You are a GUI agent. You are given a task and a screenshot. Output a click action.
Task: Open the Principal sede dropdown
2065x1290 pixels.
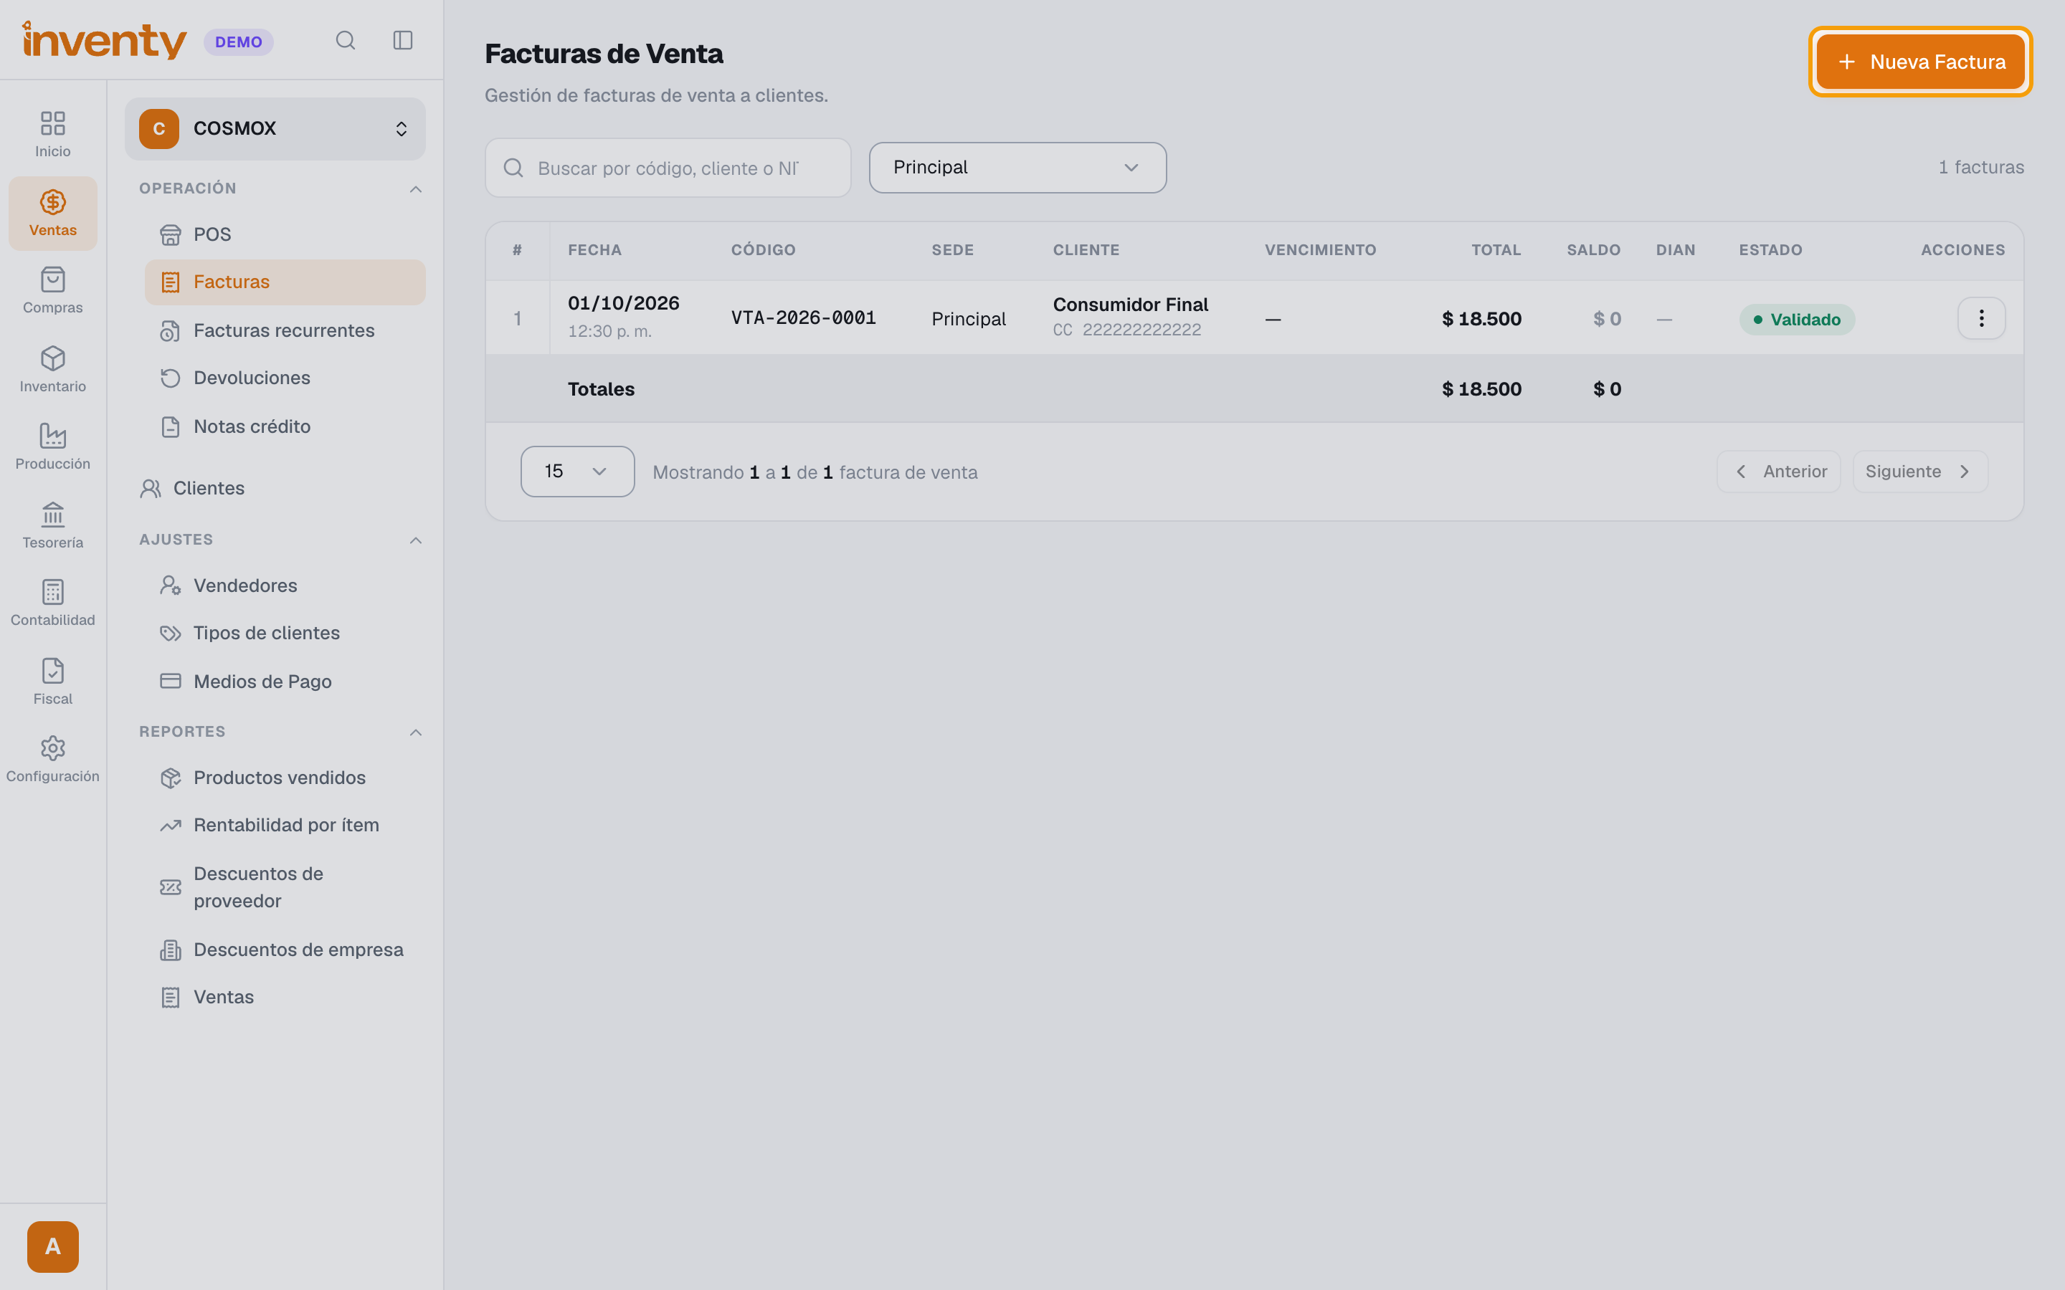click(x=1017, y=167)
